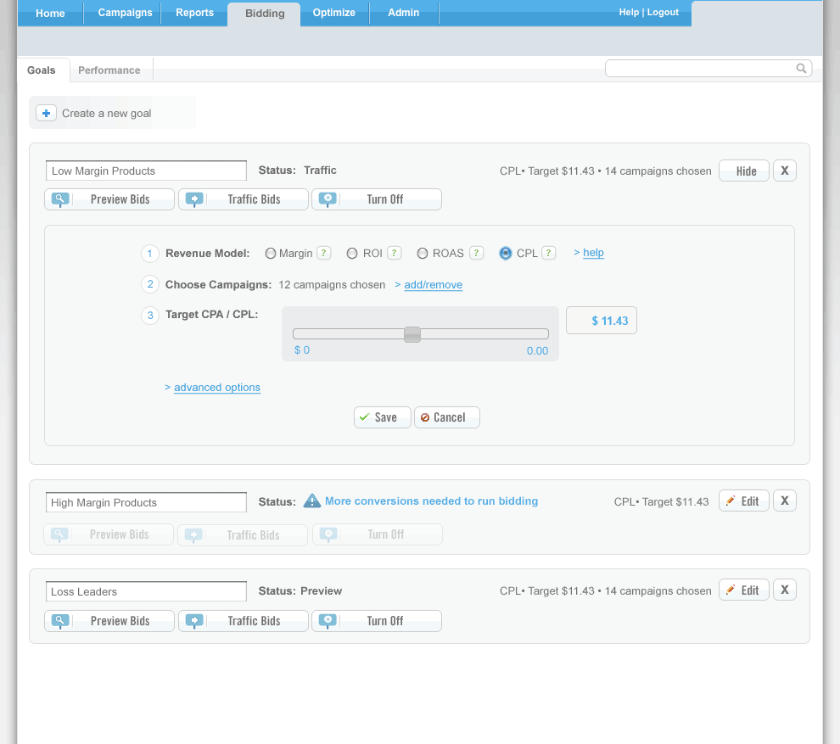The image size is (840, 744).
Task: Click the Target CPA/CPL slider handle
Action: click(x=412, y=334)
